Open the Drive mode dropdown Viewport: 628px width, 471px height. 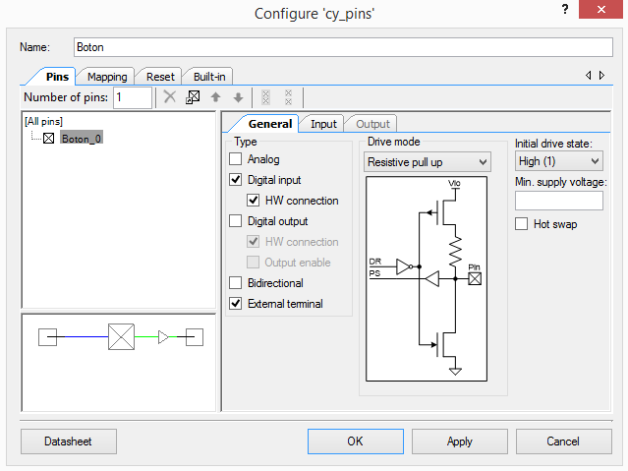click(428, 161)
